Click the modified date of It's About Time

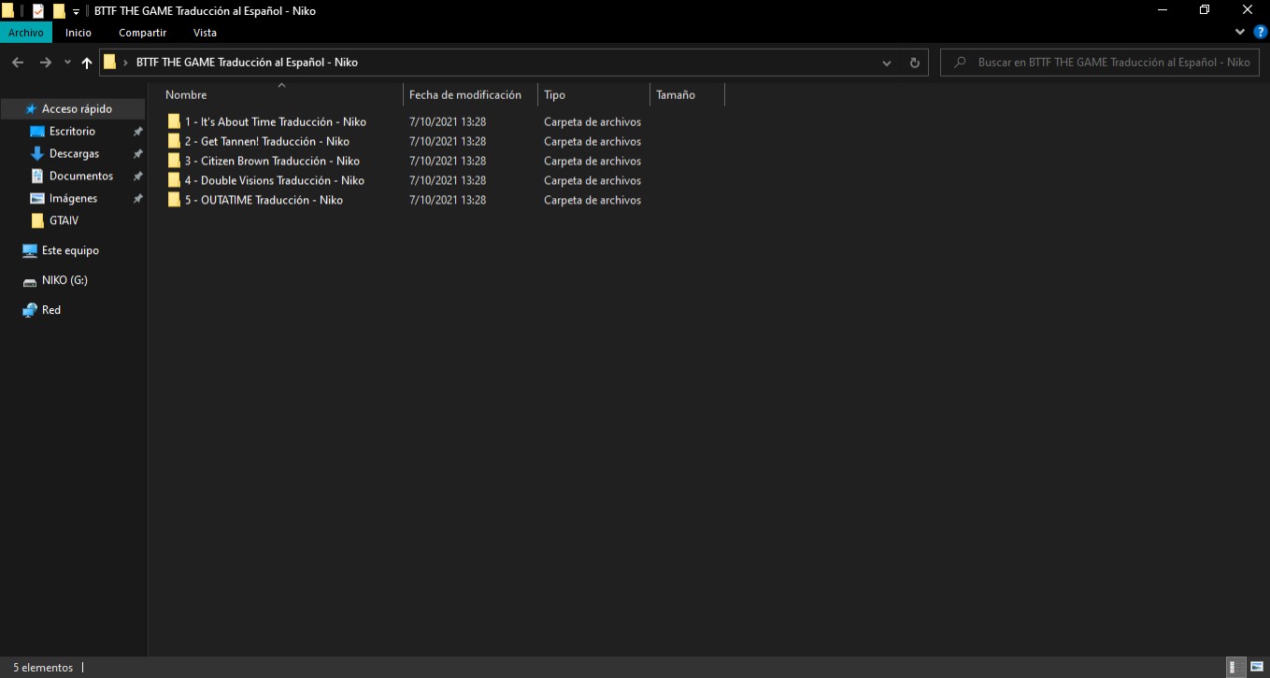tap(448, 122)
